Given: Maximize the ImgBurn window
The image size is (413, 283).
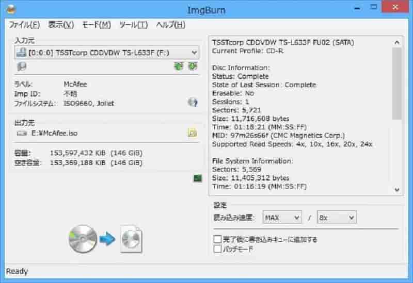Looking at the screenshot, I should point(373,7).
